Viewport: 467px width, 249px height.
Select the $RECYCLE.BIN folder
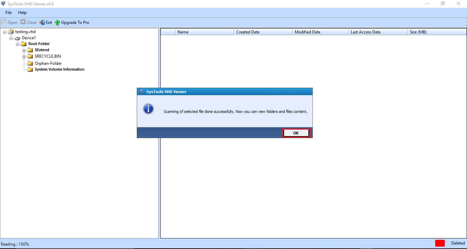(x=48, y=56)
